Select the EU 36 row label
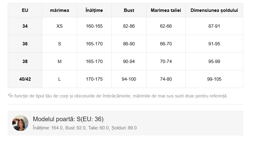The width and height of the screenshot is (253, 141). coord(25,44)
